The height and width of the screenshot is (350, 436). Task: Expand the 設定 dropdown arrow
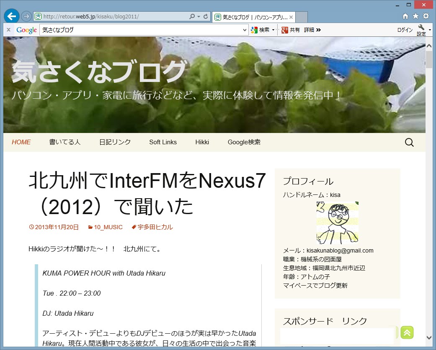click(430, 30)
